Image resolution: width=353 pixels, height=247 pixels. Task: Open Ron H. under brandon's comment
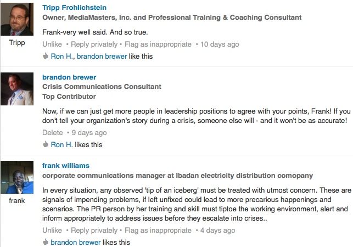61,145
